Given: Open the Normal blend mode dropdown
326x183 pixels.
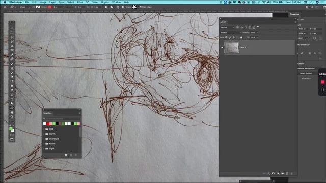Looking at the screenshot, I should (231, 33).
